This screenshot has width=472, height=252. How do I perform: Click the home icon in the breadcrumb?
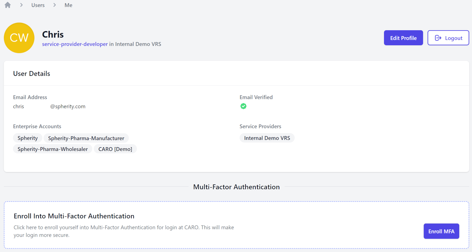coord(7,5)
